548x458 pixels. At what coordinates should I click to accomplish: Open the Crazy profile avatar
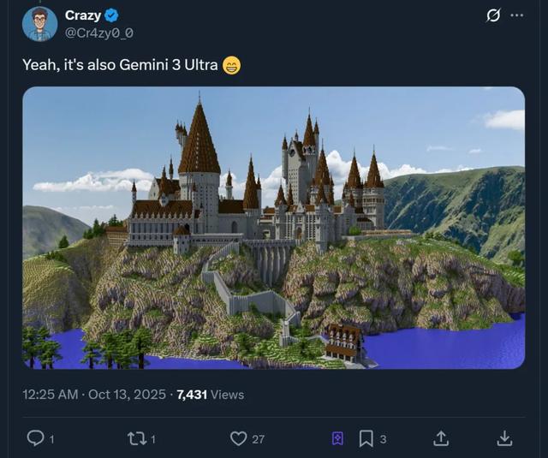coord(39,24)
